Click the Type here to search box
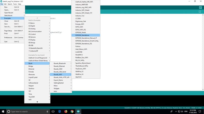The width and height of the screenshot is (204, 114). [28, 112]
